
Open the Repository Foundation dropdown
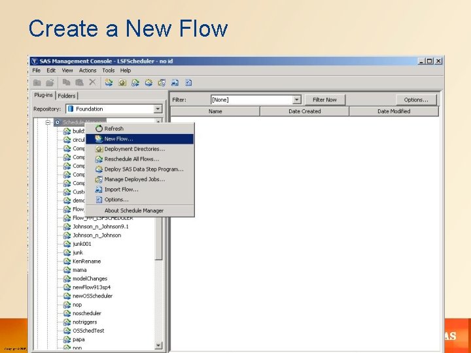click(158, 109)
